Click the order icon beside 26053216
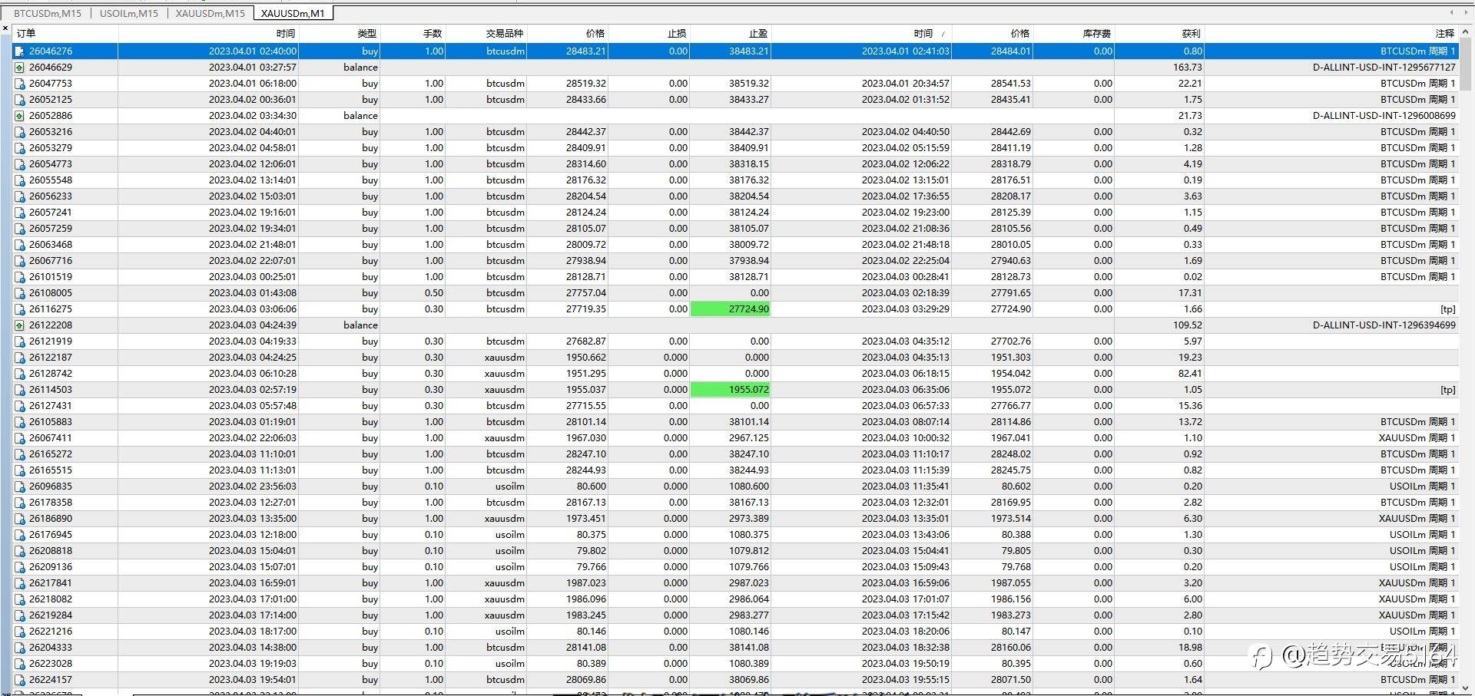The image size is (1475, 696). [x=19, y=132]
